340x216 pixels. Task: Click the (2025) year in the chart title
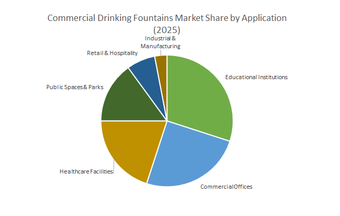(x=167, y=29)
